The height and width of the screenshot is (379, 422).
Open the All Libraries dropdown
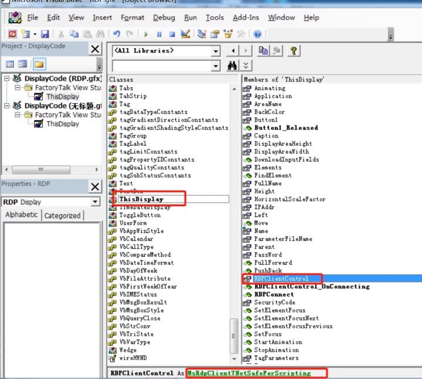216,51
